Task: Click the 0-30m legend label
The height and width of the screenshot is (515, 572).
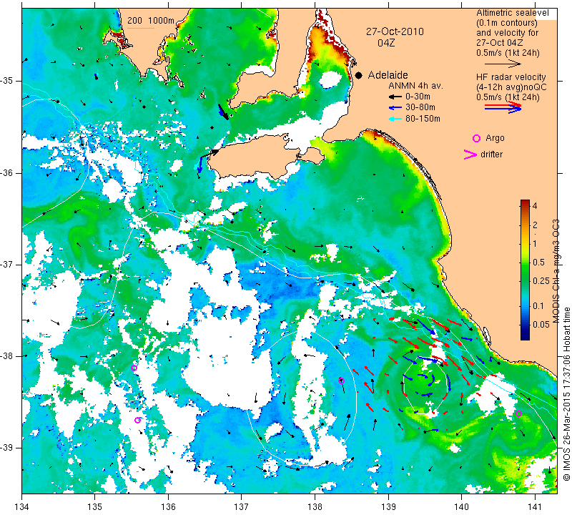Action: (418, 97)
